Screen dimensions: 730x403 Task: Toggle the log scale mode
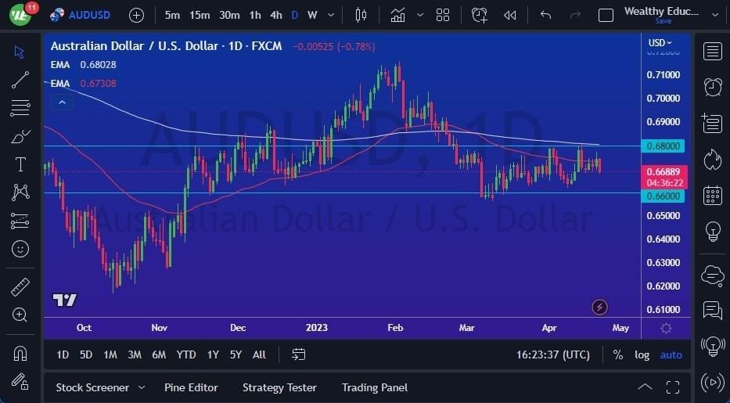(x=642, y=355)
